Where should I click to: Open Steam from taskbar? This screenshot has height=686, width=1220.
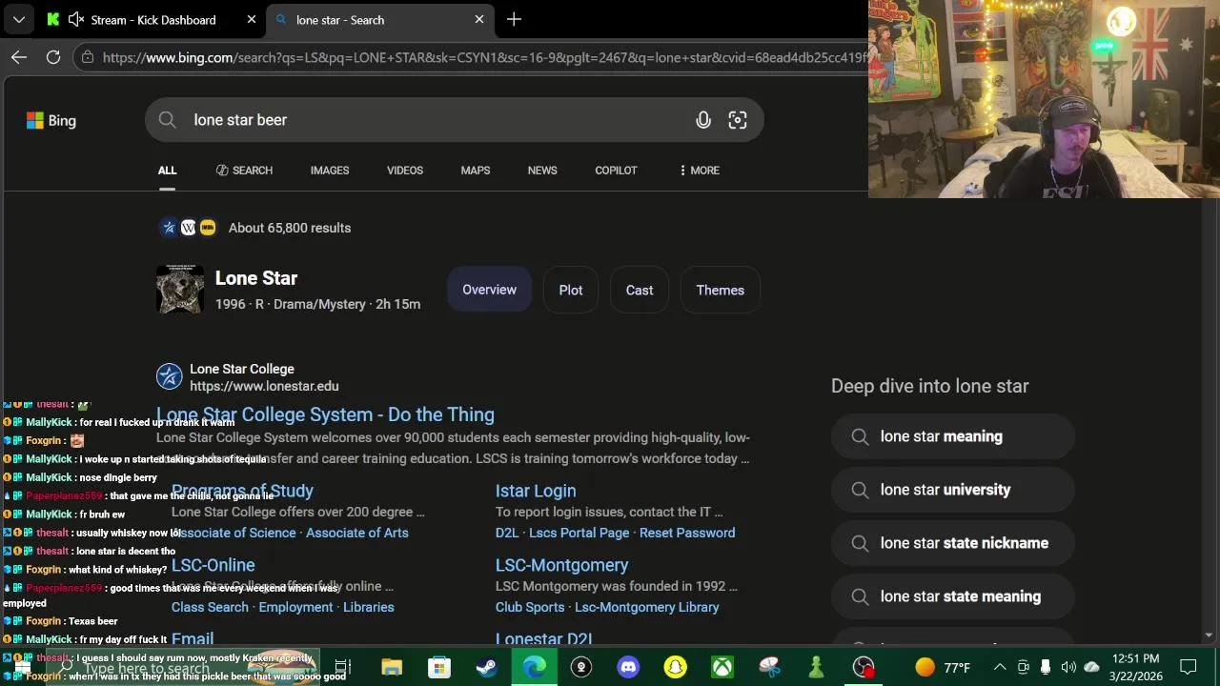pos(486,667)
